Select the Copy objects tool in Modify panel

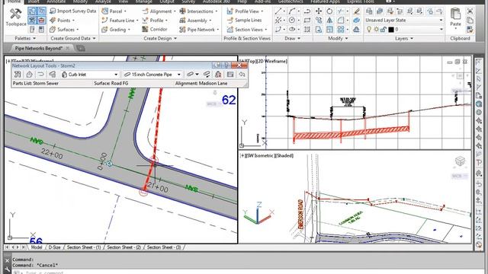(319, 21)
